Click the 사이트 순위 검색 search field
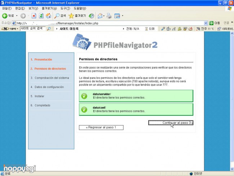This screenshot has height=176, width=234. click(33, 28)
